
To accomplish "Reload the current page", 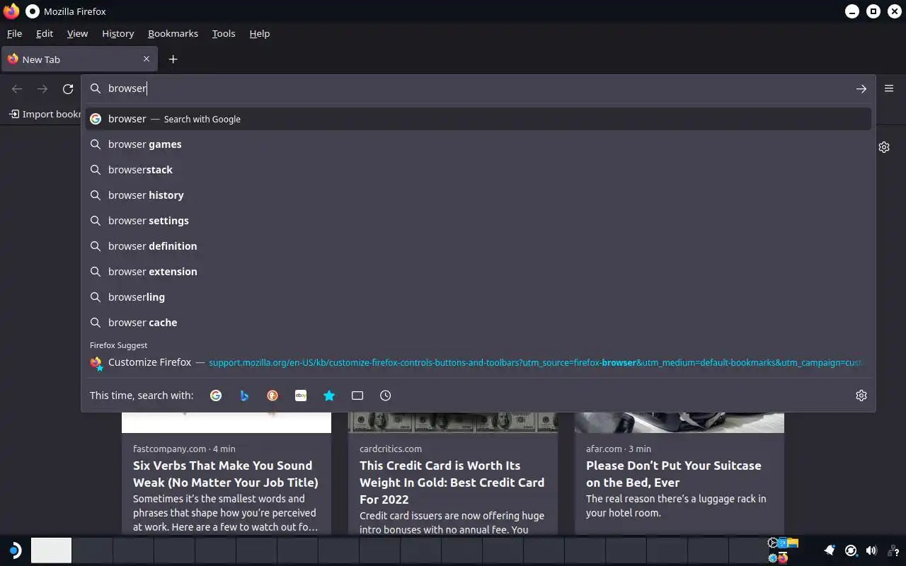I will (x=68, y=88).
